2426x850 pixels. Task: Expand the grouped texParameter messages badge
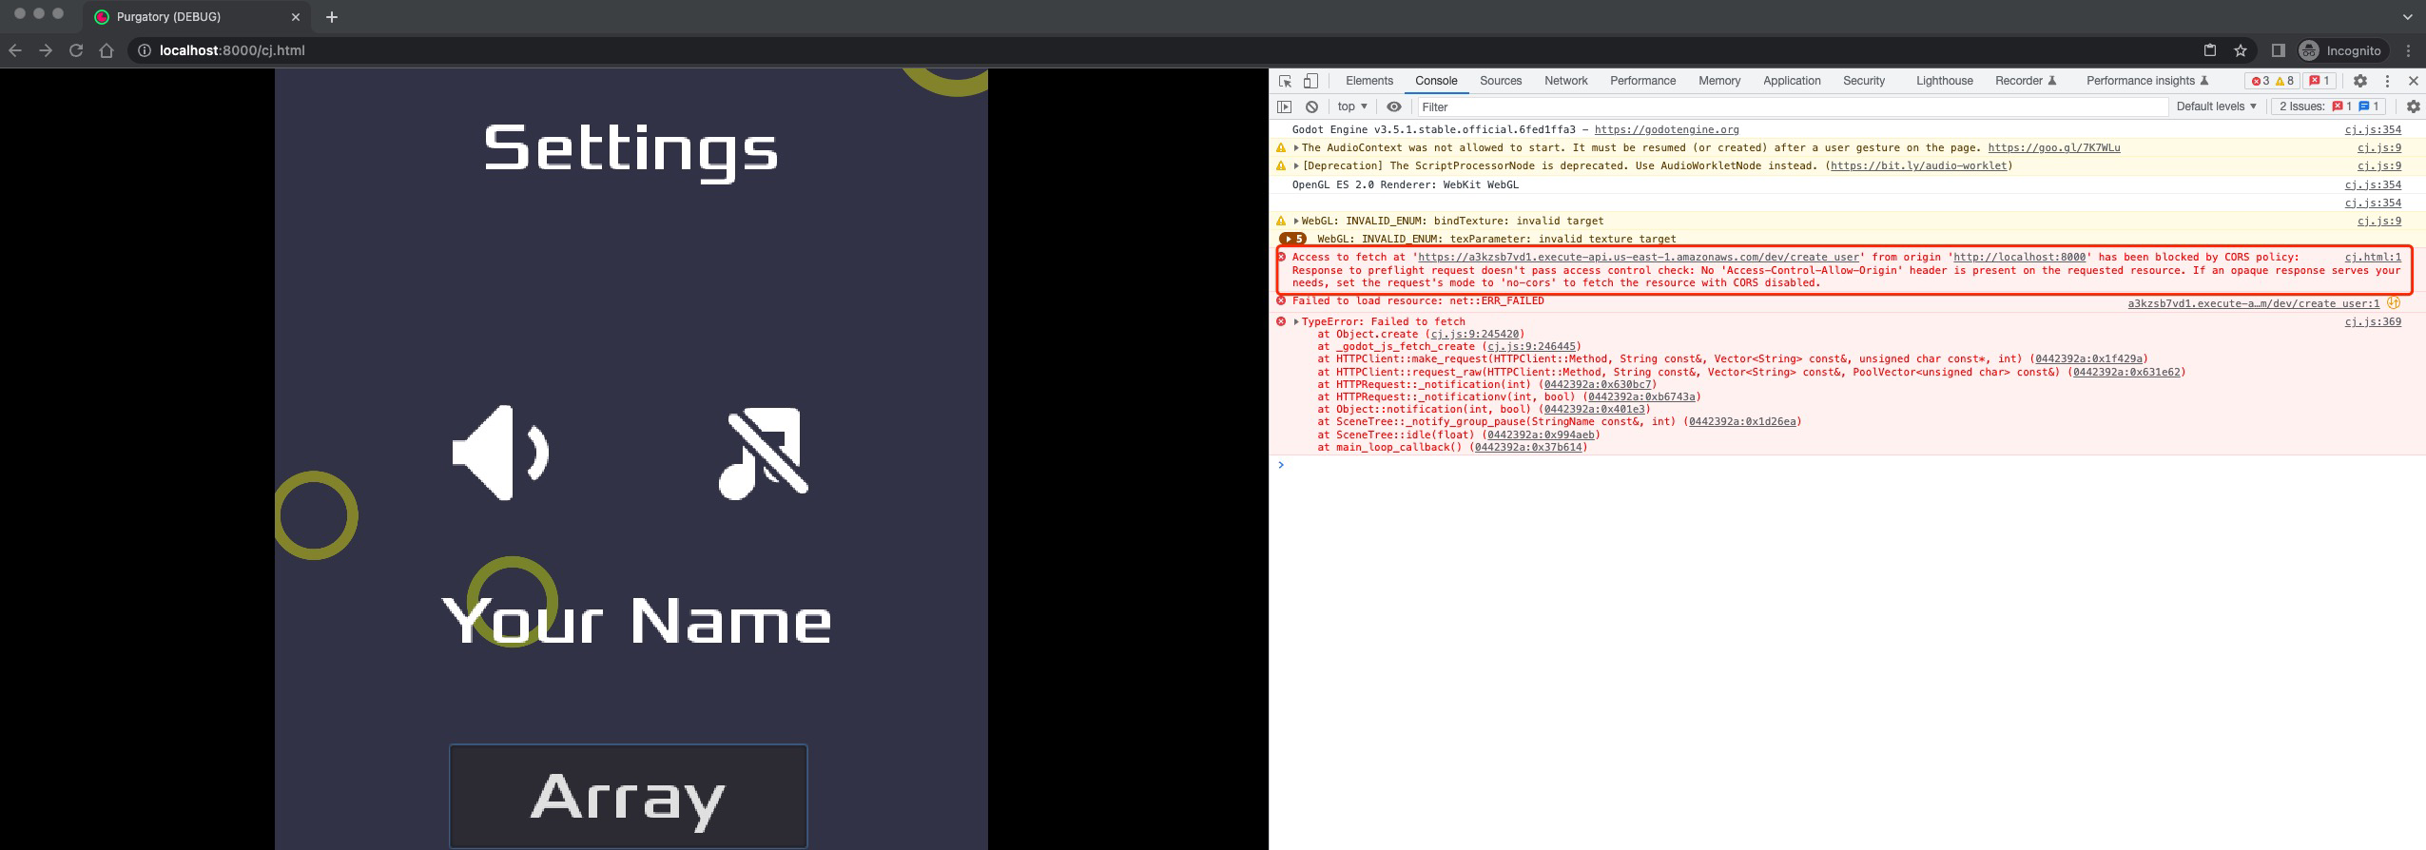tap(1292, 240)
